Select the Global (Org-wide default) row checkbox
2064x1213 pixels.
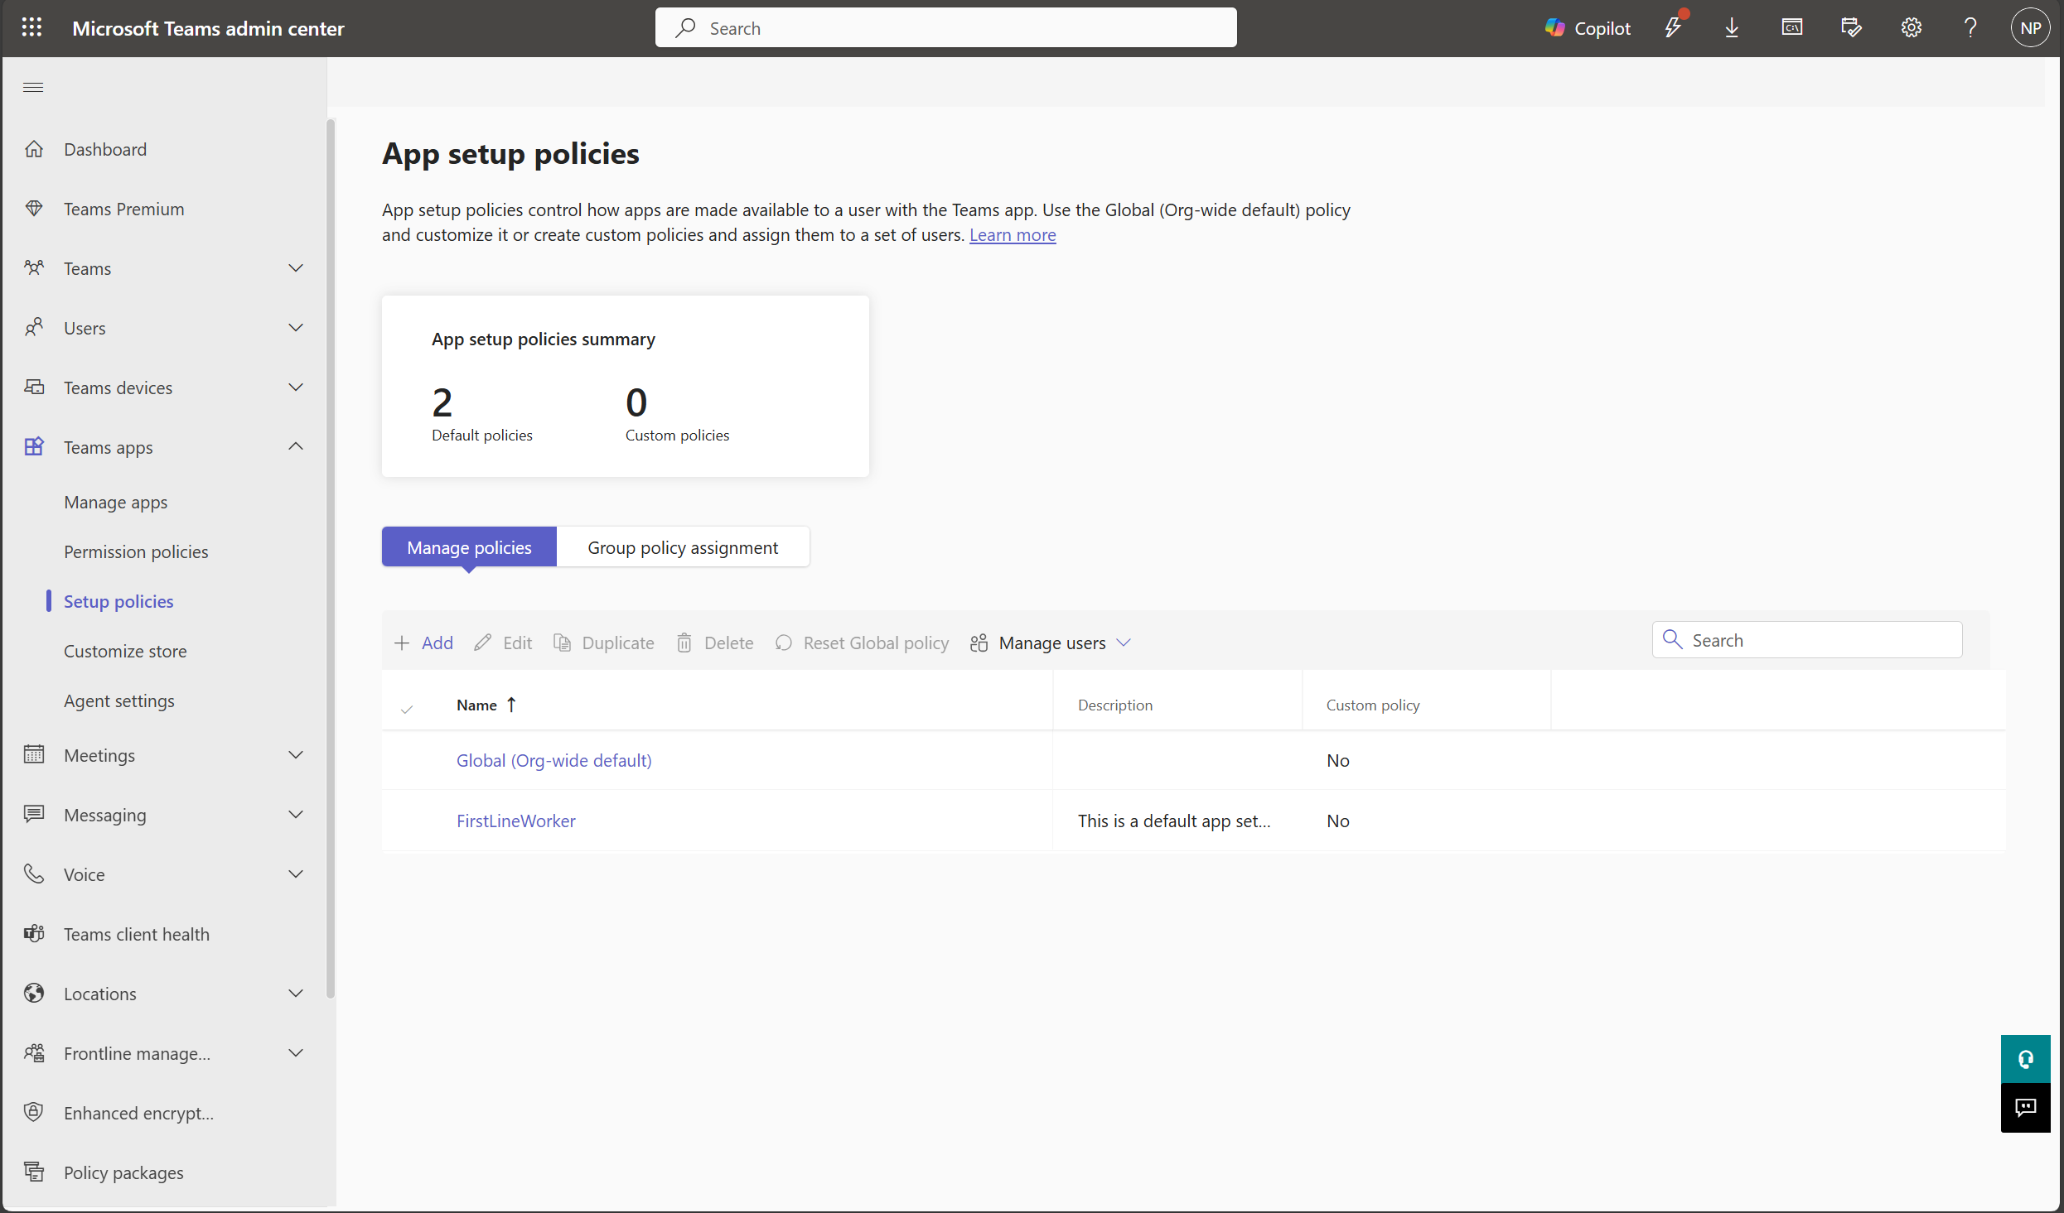pyautogui.click(x=407, y=761)
